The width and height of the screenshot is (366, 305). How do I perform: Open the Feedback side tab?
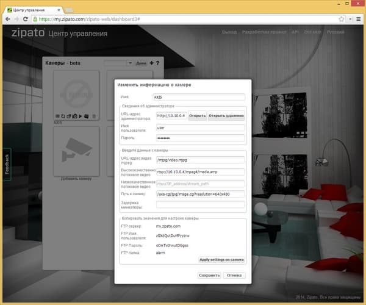[7, 164]
